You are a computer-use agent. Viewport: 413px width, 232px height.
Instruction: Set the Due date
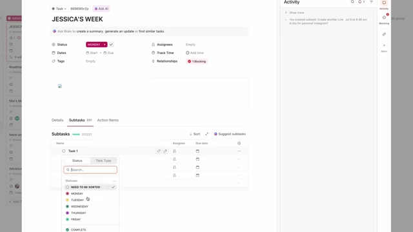pyautogui.click(x=108, y=53)
